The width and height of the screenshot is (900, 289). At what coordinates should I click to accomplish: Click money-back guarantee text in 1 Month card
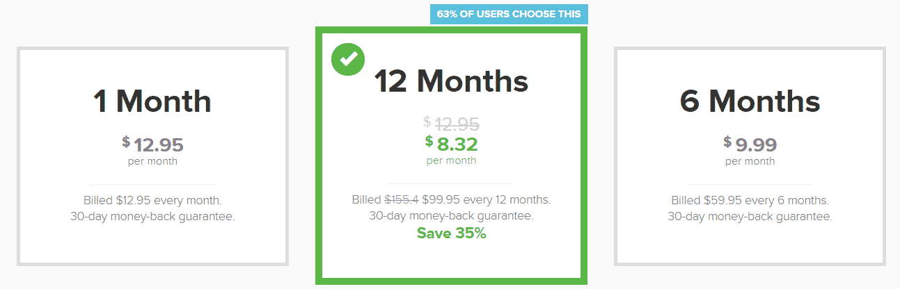[x=152, y=216]
